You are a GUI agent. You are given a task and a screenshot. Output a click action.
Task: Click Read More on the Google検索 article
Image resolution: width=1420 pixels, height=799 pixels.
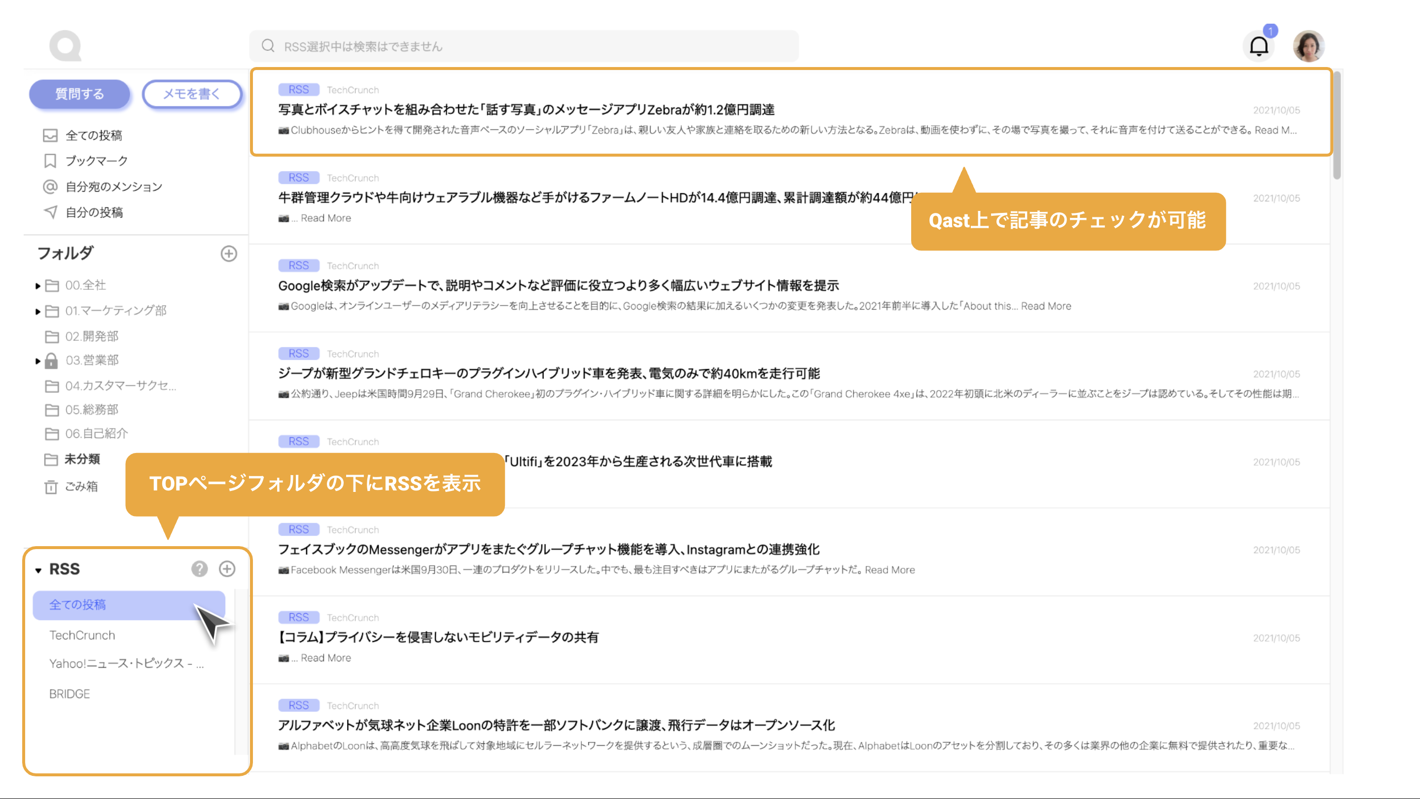(1046, 306)
